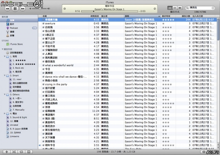Click the low volume speaker icon

point(30,9)
